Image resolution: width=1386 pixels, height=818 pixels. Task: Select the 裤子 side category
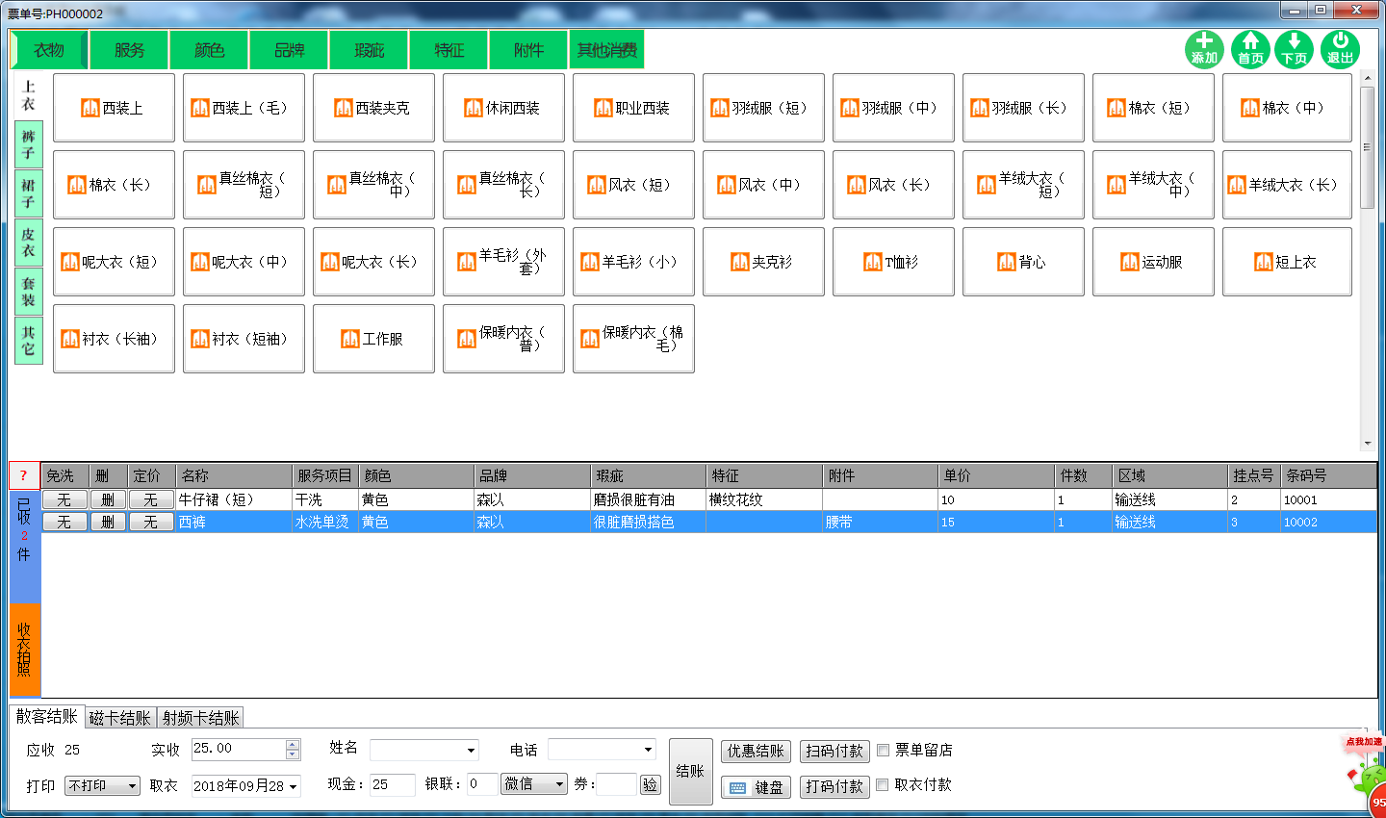pyautogui.click(x=28, y=144)
